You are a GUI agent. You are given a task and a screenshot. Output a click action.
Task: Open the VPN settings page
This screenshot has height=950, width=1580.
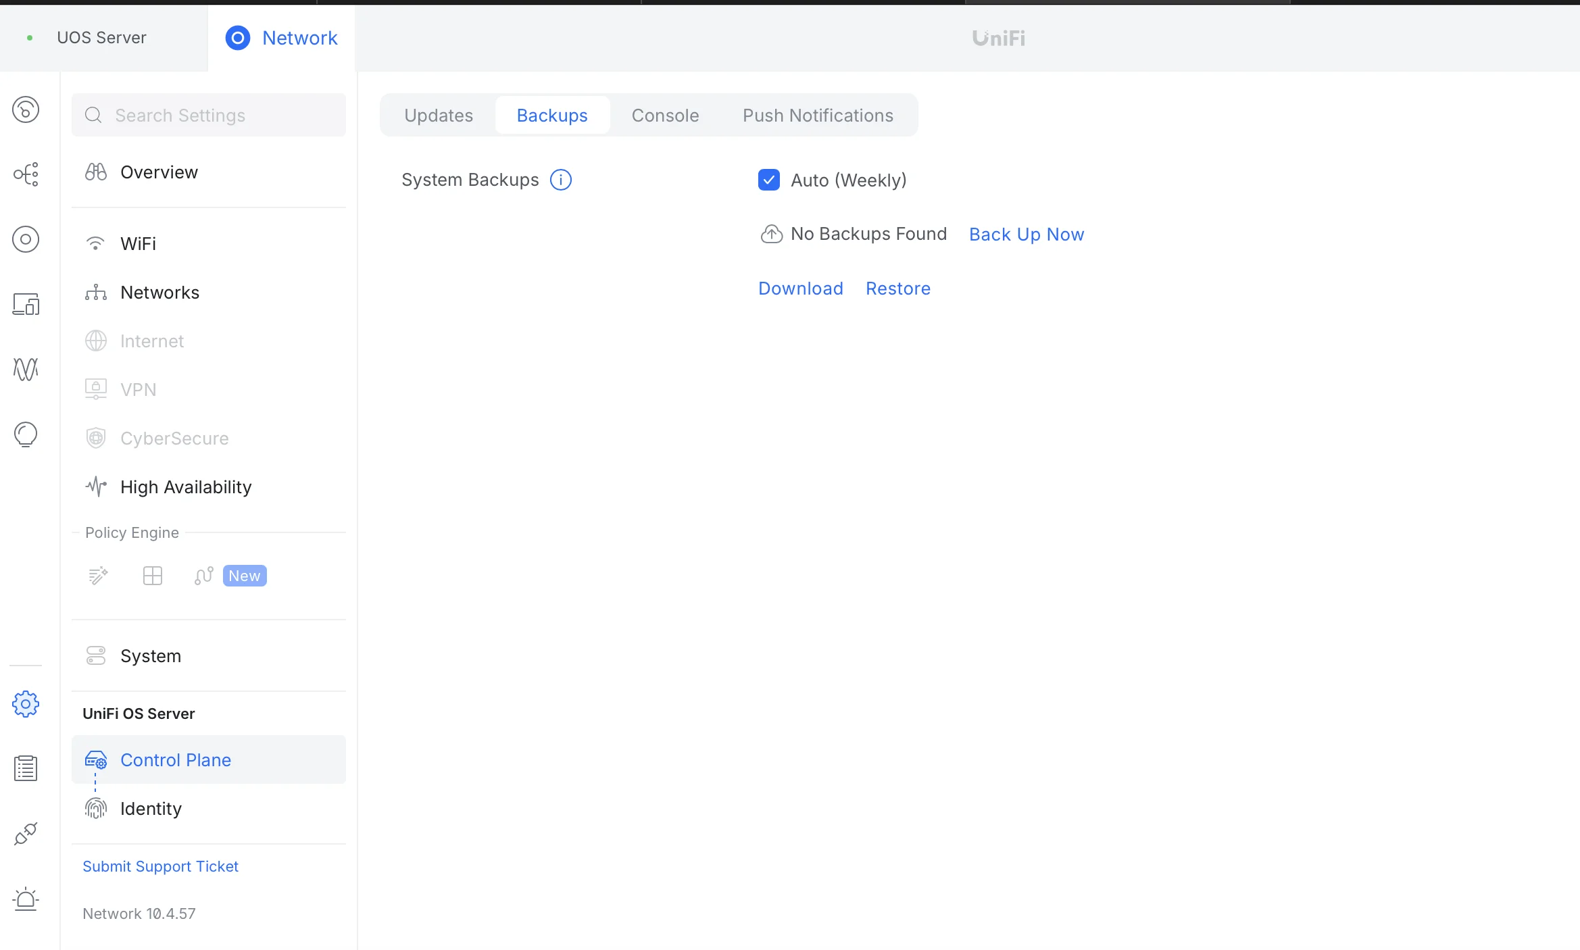point(209,389)
